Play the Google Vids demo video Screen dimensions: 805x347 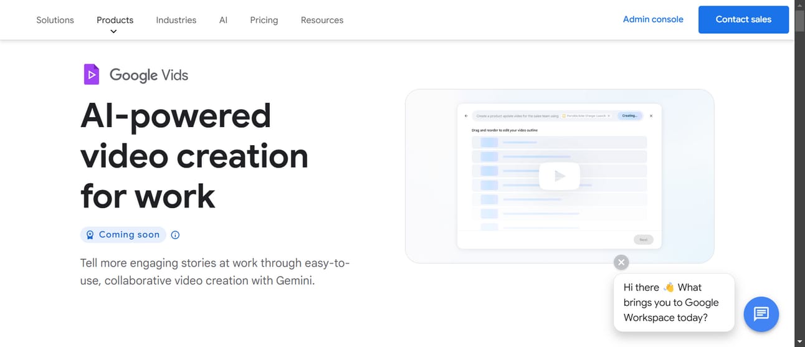(x=560, y=176)
